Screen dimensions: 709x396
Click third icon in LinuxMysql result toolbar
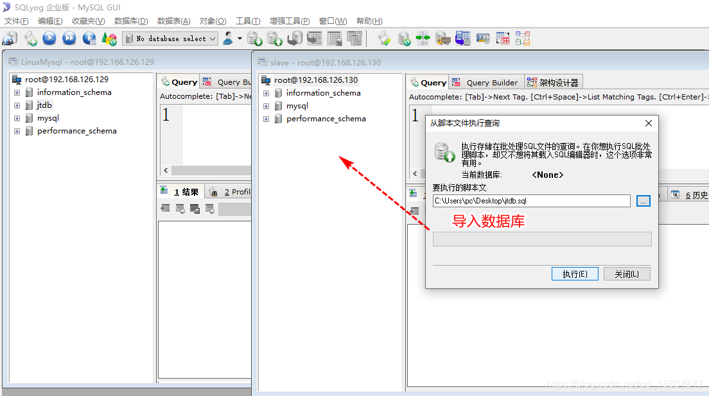tap(195, 209)
